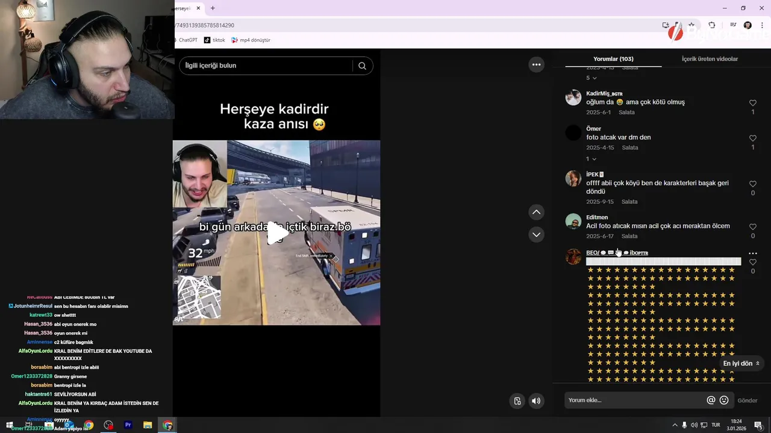This screenshot has height=433, width=771.
Task: Go to next video with down arrow
Action: coord(536,234)
